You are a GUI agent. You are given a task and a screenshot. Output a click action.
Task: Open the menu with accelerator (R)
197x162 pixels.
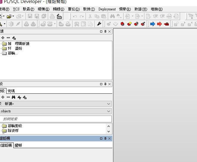pyautogui.click(x=125, y=9)
